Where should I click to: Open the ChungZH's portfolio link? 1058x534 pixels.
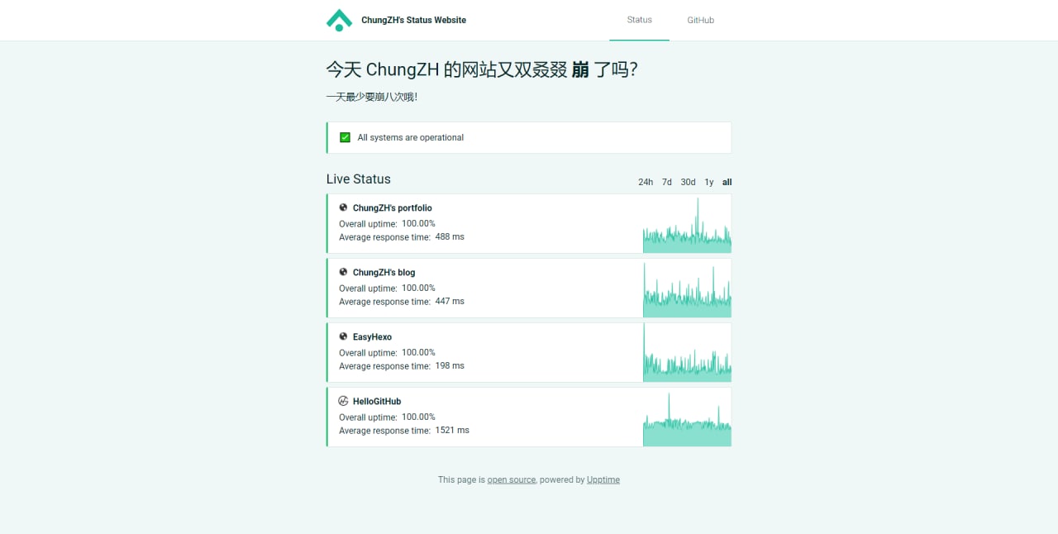[393, 207]
